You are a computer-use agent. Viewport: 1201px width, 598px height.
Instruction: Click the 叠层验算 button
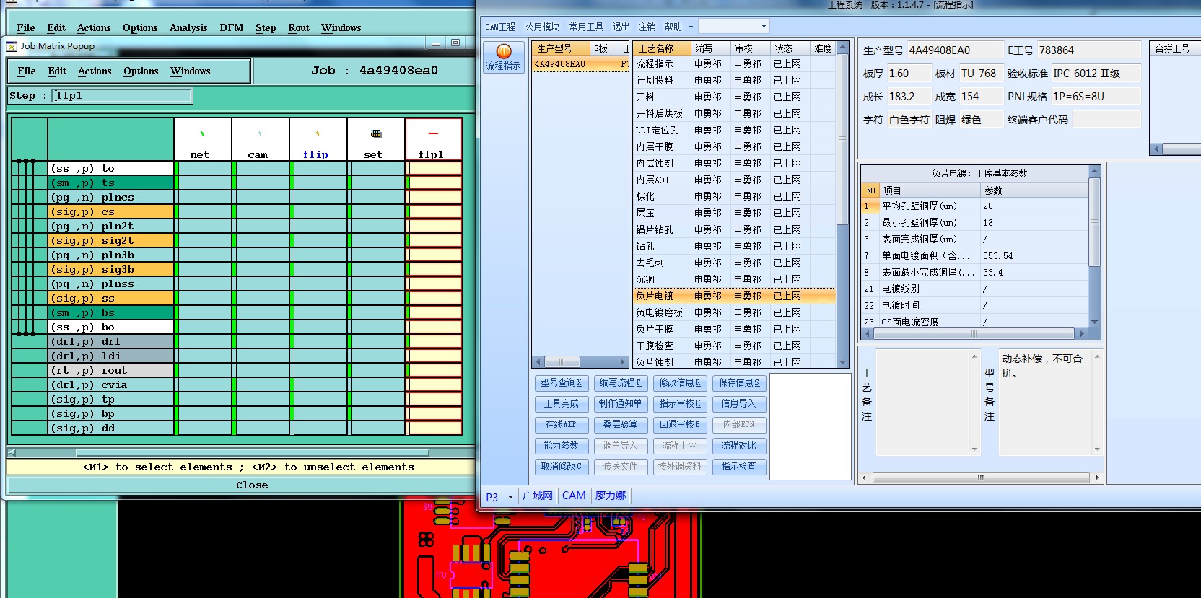pyautogui.click(x=621, y=425)
